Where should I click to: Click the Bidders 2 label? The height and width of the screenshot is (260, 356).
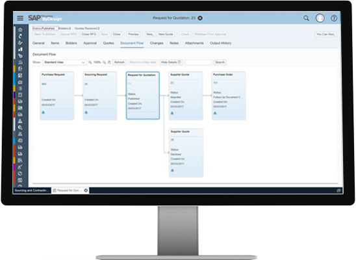65,29
